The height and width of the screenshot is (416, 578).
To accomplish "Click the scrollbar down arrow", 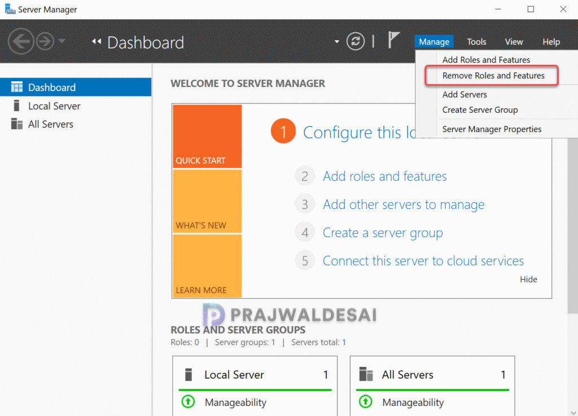I will pyautogui.click(x=573, y=412).
